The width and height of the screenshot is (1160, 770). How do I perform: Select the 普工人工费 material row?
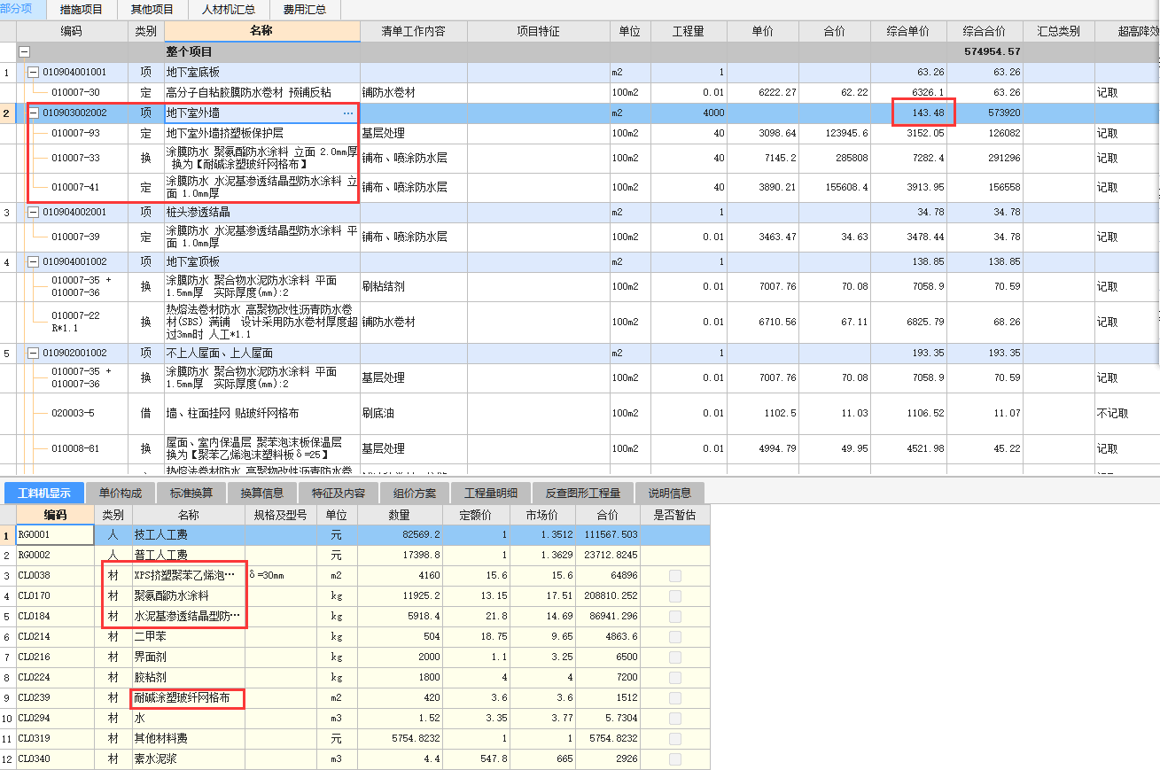354,556
